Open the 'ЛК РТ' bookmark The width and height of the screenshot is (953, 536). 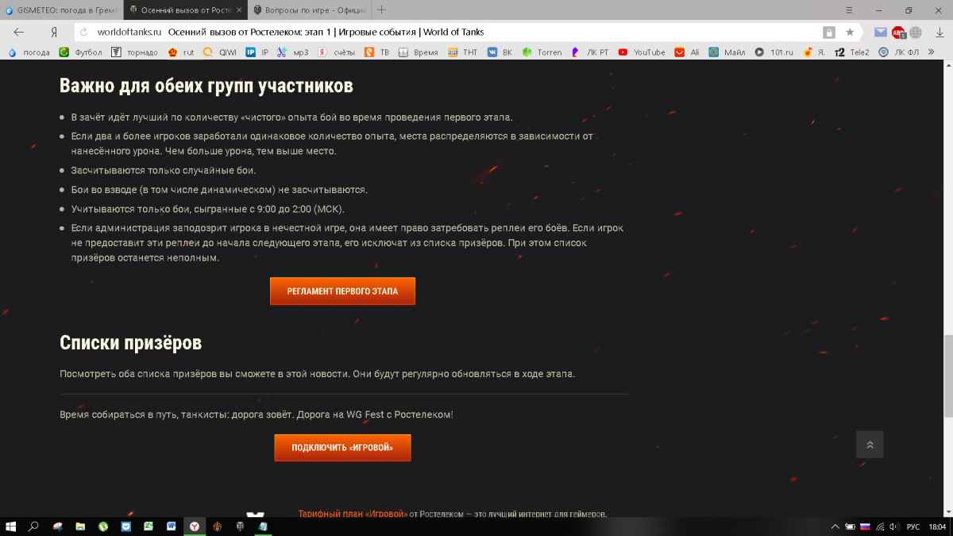tap(590, 52)
